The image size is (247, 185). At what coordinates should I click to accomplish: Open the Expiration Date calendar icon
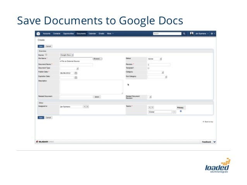click(x=76, y=78)
